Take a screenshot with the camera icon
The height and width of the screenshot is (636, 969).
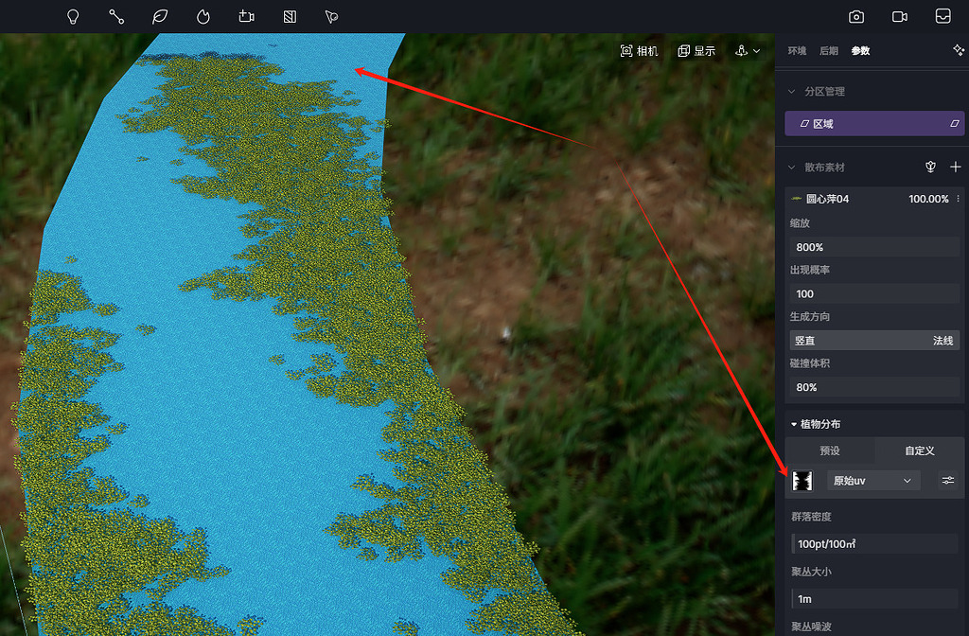pos(856,16)
